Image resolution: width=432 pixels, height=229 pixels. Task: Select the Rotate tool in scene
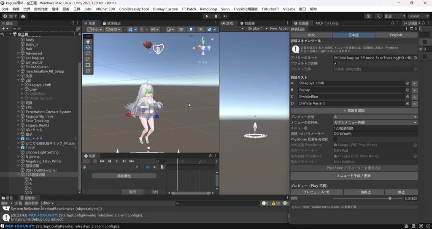(88, 53)
